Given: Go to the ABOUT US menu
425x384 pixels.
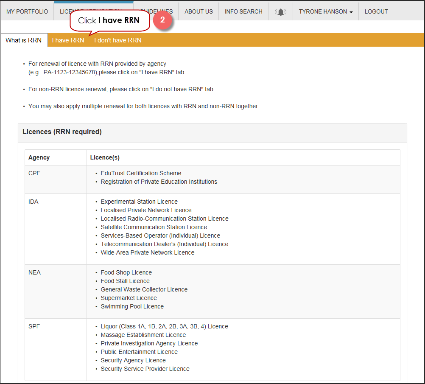Looking at the screenshot, I should pyautogui.click(x=199, y=11).
